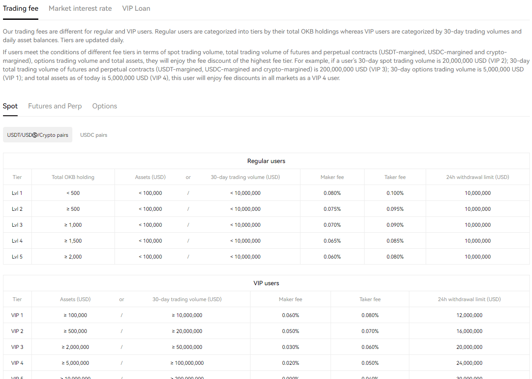Viewport: 532px width, 379px height.
Task: Click VIP 2 withdrawal limit 16,000,000
Action: [x=469, y=331]
